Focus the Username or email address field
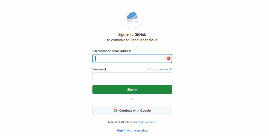 pyautogui.click(x=132, y=58)
